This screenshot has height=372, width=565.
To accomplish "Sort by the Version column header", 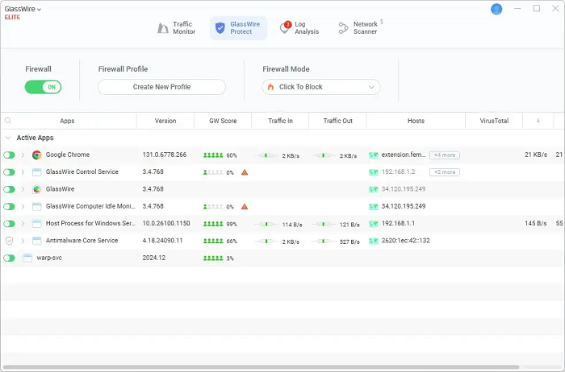I will pos(165,121).
